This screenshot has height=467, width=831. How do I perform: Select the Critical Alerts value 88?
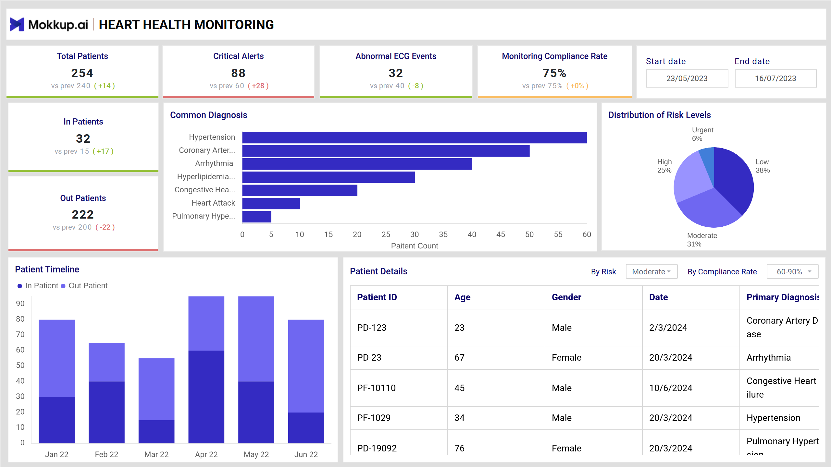238,73
